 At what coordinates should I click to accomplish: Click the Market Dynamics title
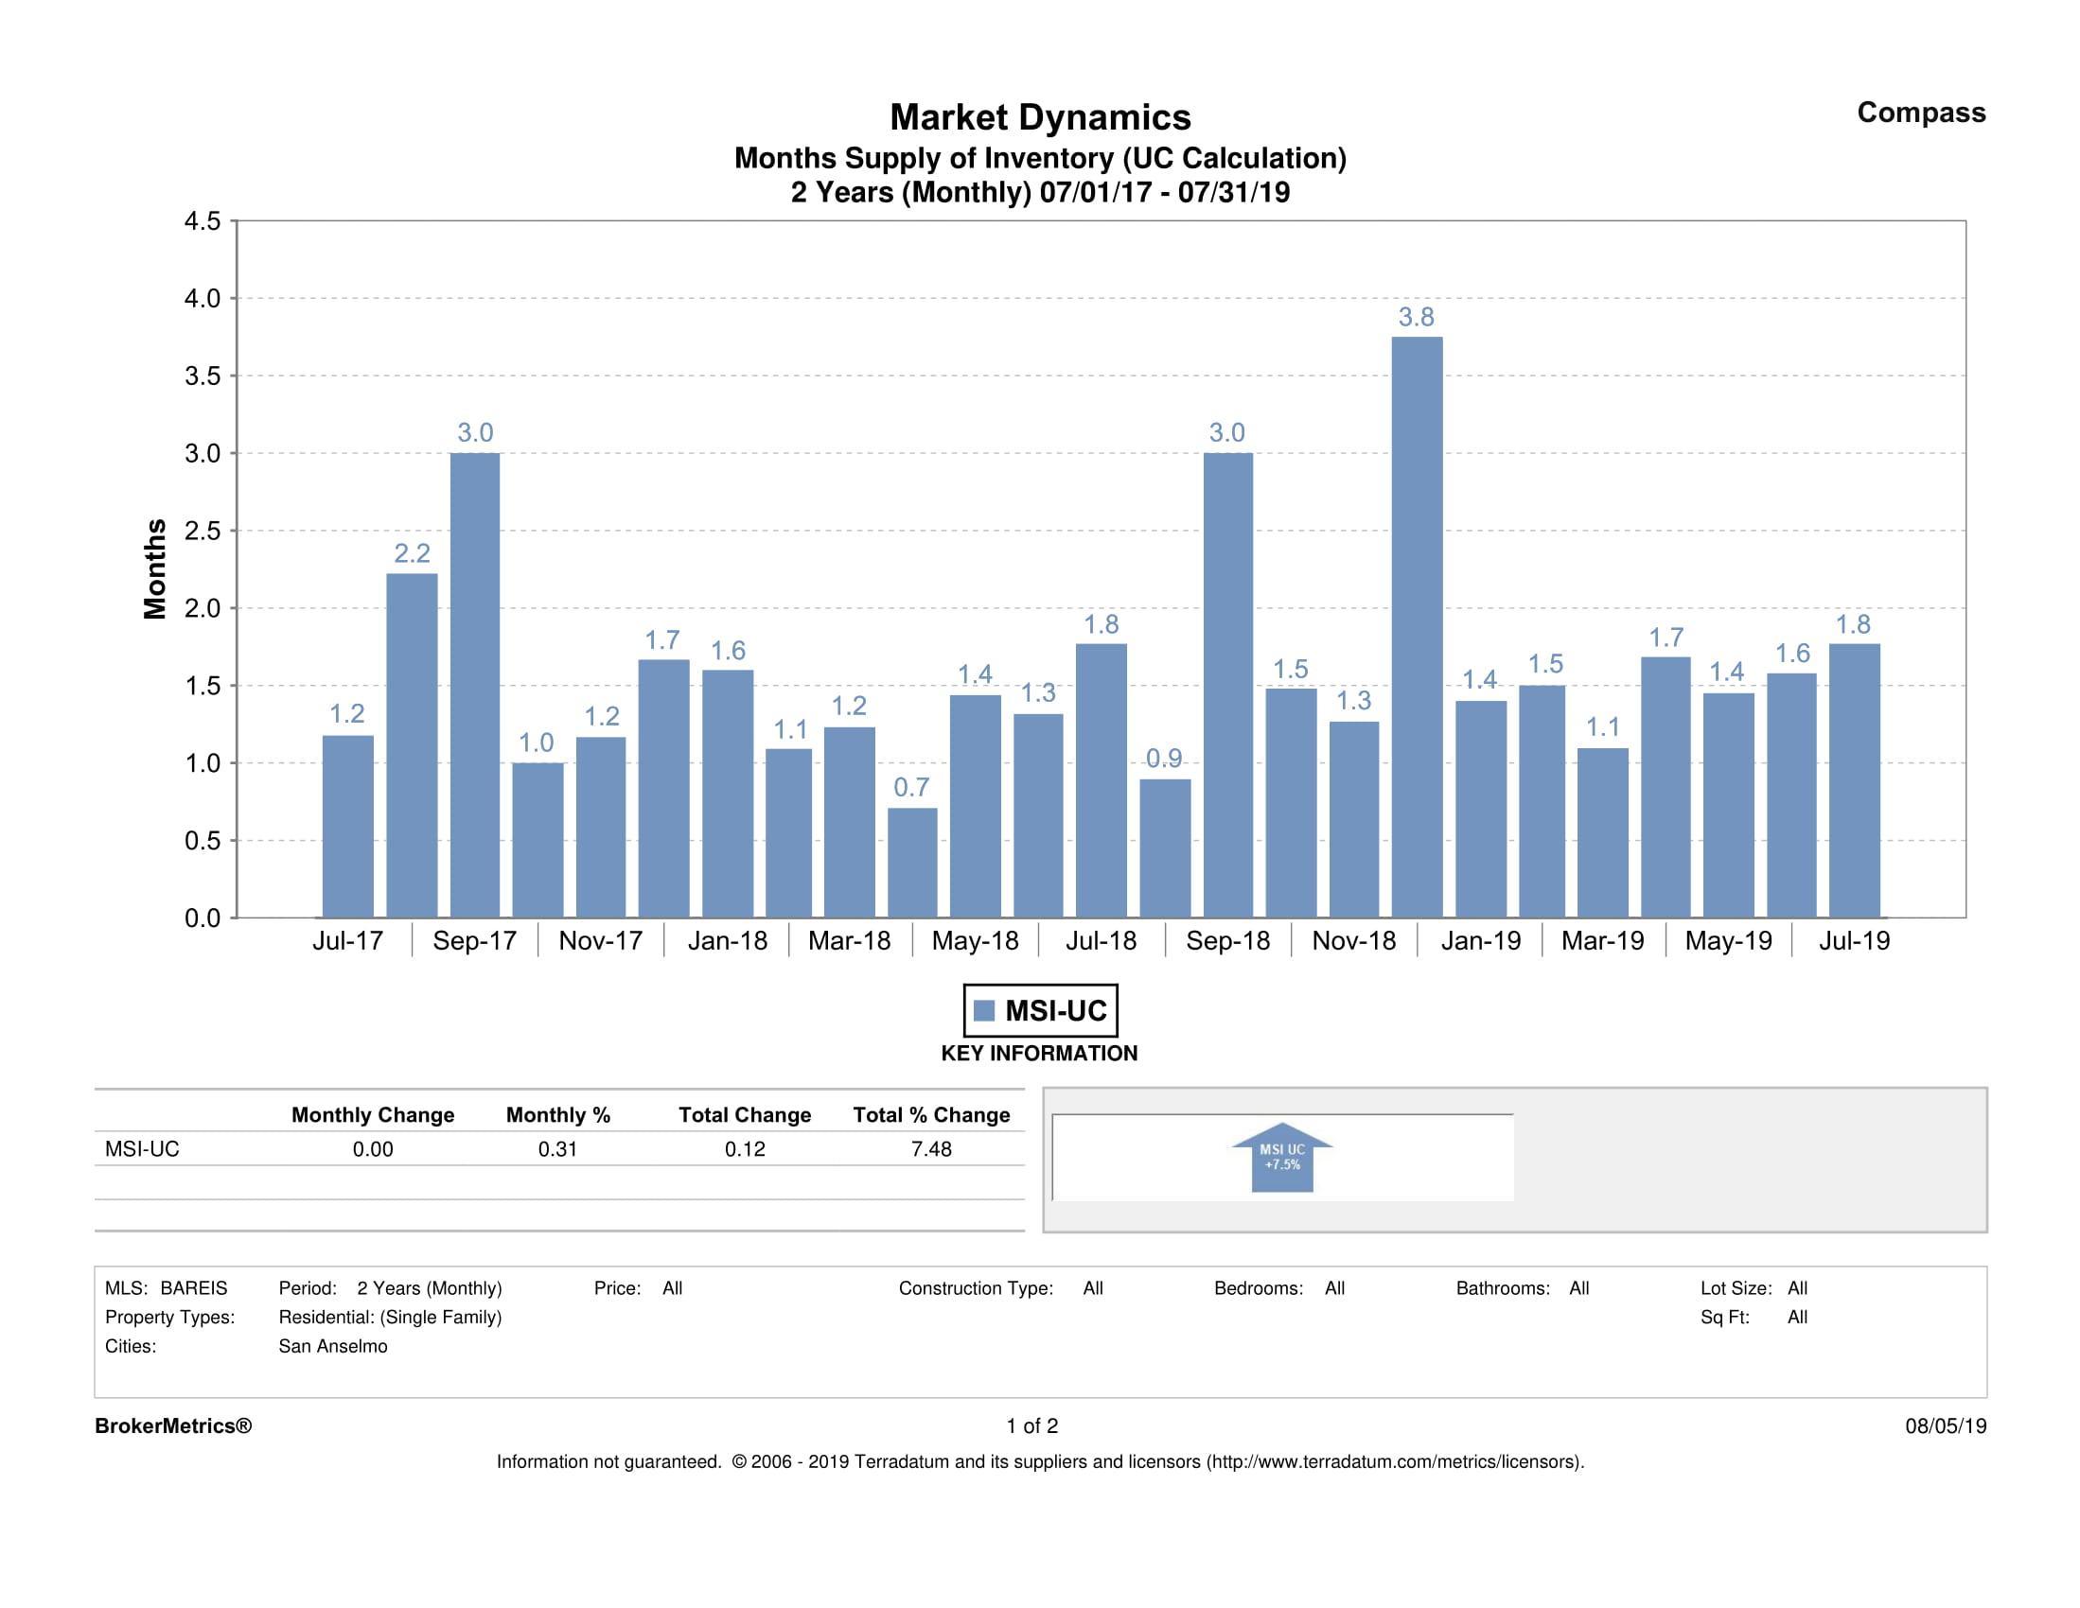(1040, 117)
